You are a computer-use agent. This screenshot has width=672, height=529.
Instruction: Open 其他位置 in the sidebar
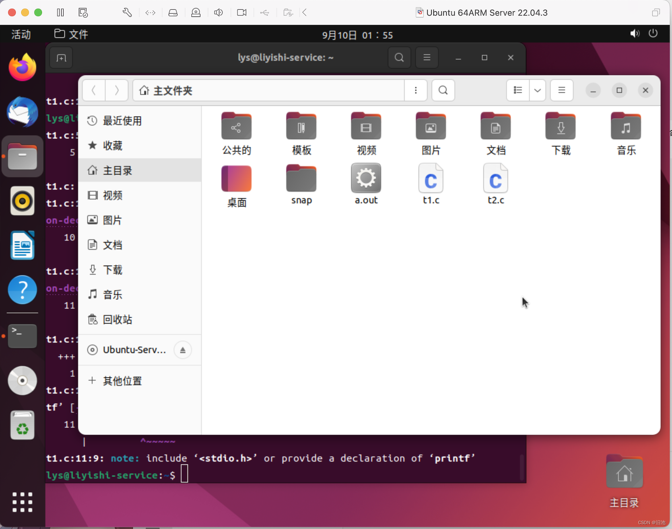[122, 381]
